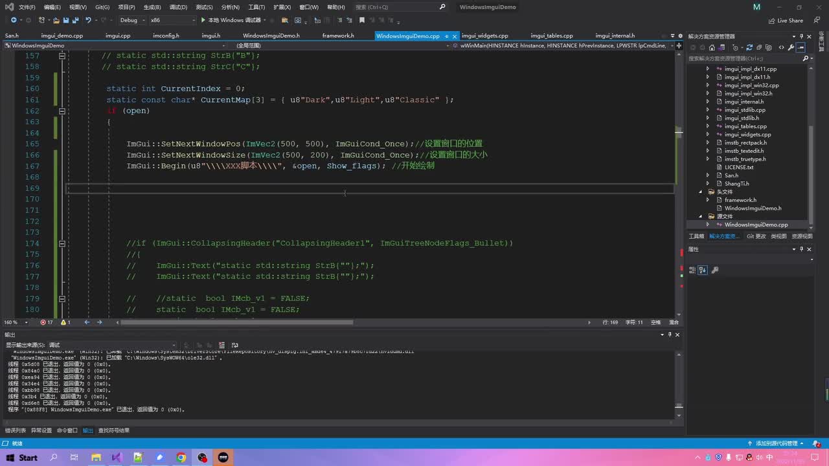Click the Save All toolbar icon
Screen dimensions: 829x466
pyautogui.click(x=76, y=20)
